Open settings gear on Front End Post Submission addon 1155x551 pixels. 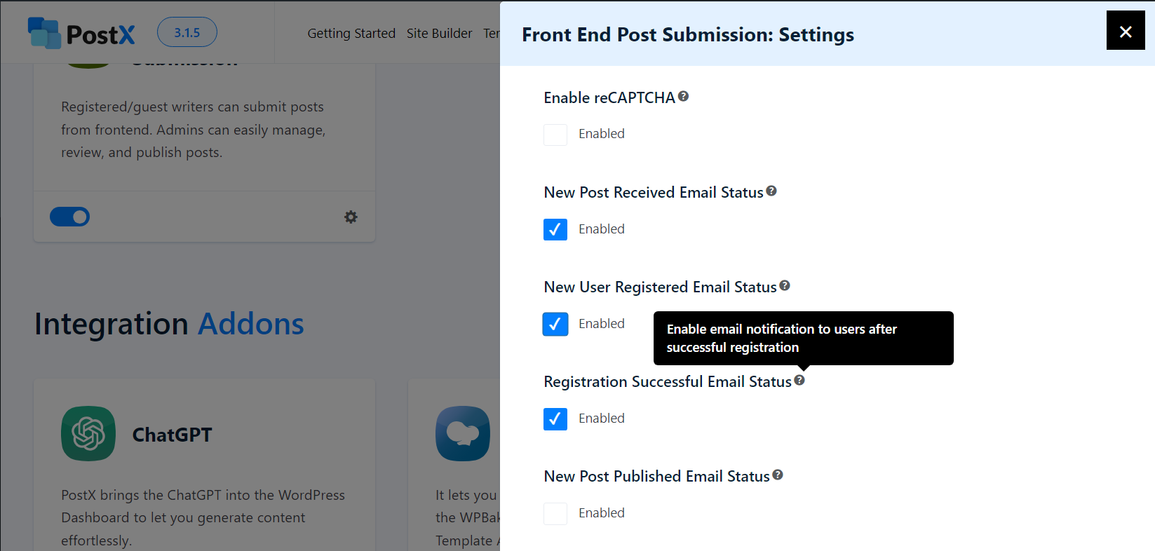351,217
